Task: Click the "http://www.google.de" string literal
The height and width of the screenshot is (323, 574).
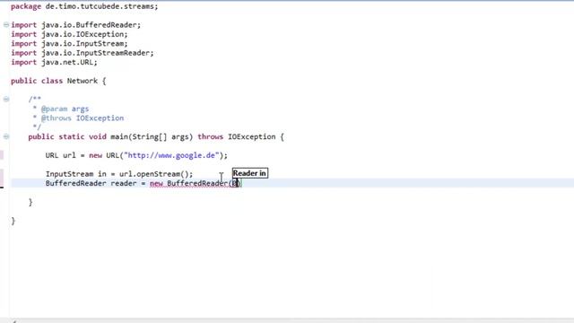Action: click(171, 155)
